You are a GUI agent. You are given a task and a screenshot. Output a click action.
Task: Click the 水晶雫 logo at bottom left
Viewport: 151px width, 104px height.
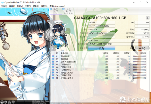click(x=8, y=102)
